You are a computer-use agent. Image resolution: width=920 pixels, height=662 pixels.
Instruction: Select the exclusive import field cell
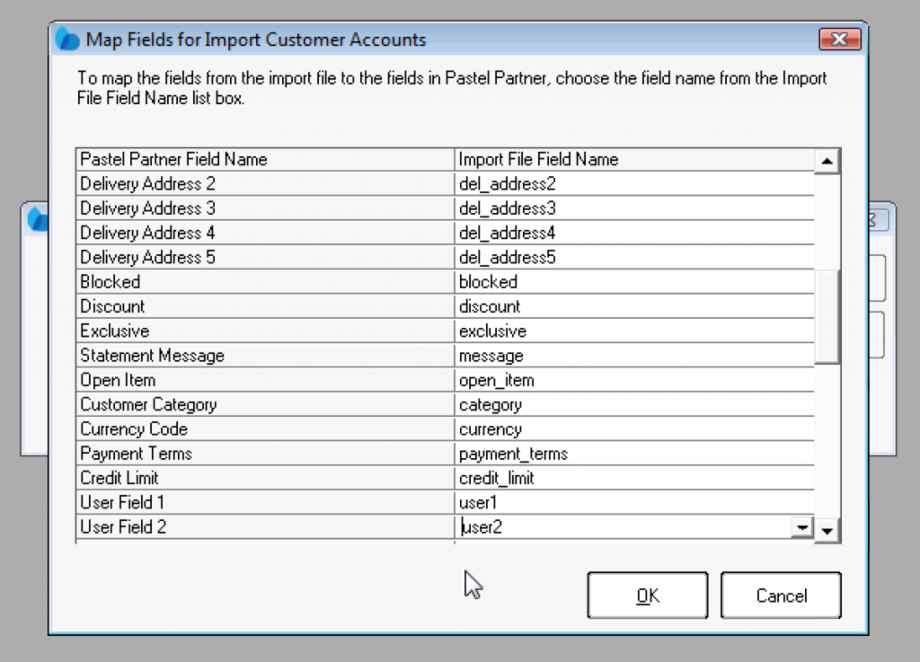pyautogui.click(x=634, y=331)
